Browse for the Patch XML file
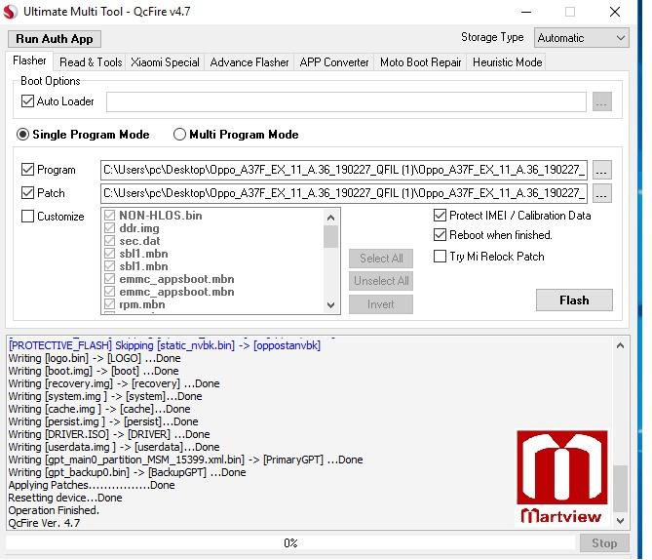The width and height of the screenshot is (652, 560). coord(601,193)
